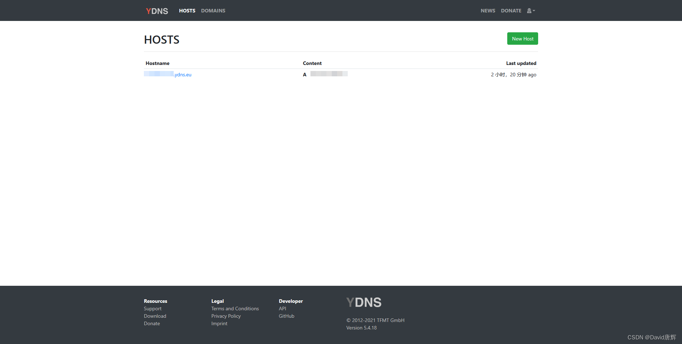
Task: Open the NEWS page
Action: 488,11
